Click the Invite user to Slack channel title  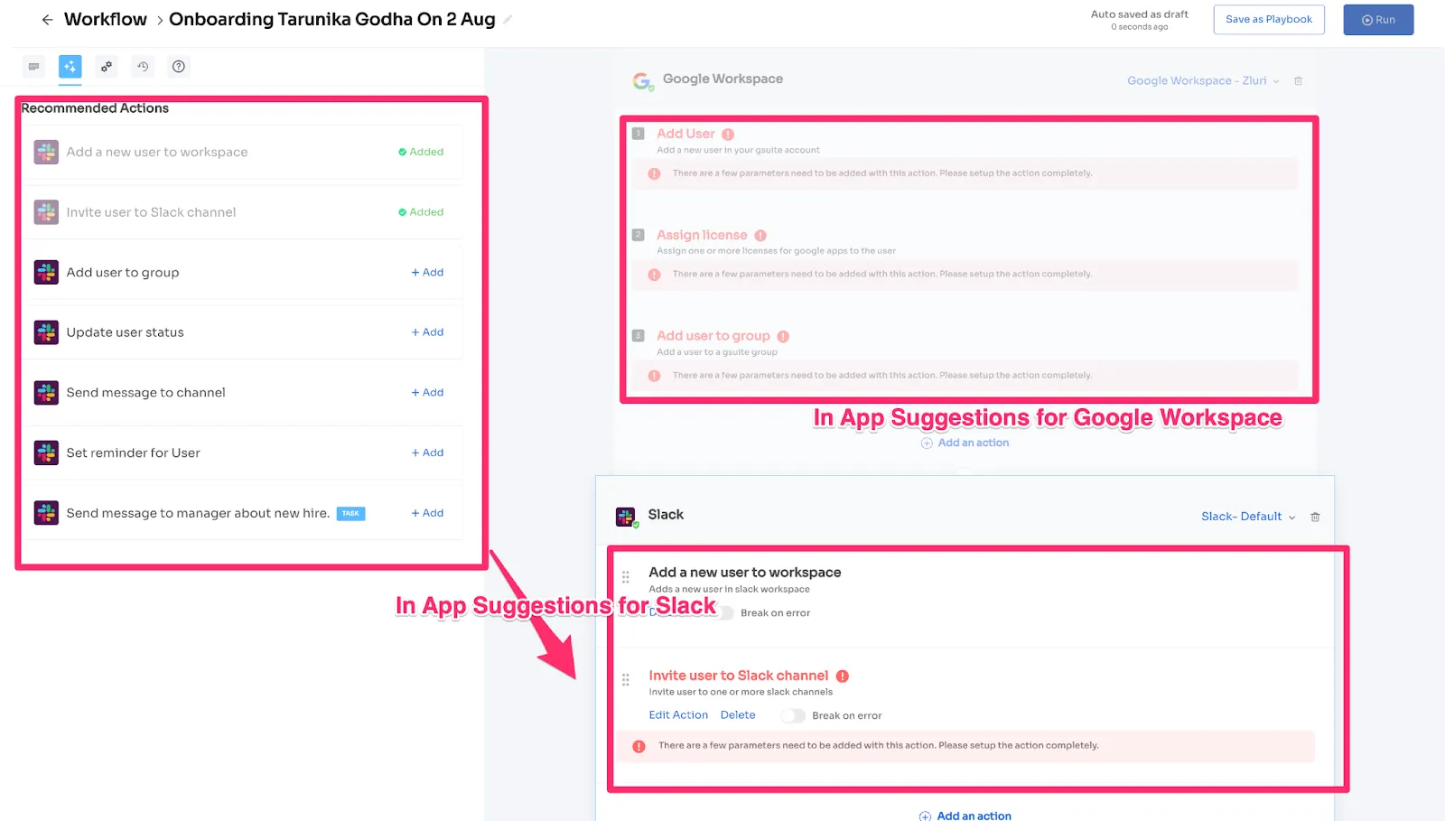(738, 676)
